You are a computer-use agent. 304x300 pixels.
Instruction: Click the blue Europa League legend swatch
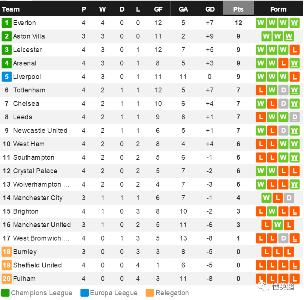[84, 293]
